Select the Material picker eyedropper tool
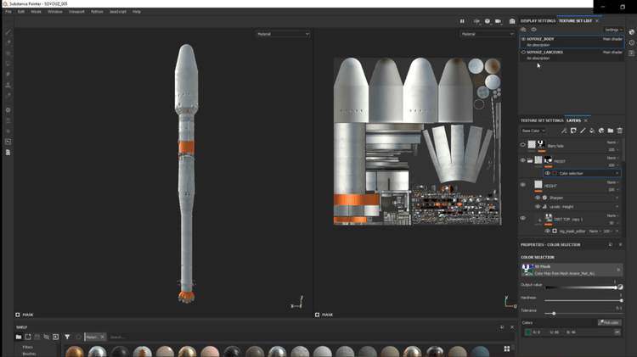Viewport: 637px width, 357px height. click(8, 95)
